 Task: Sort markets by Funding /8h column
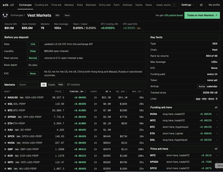point(78,91)
